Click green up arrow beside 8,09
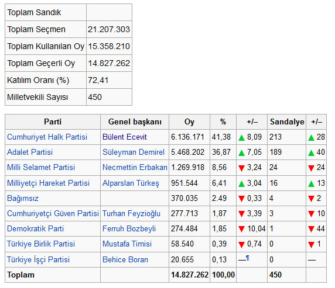 coord(241,137)
